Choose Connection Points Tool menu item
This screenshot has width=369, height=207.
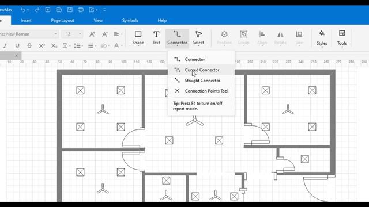point(201,91)
